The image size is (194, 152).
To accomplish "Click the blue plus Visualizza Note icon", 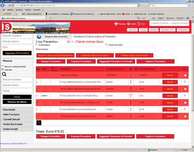I will click(39, 37).
